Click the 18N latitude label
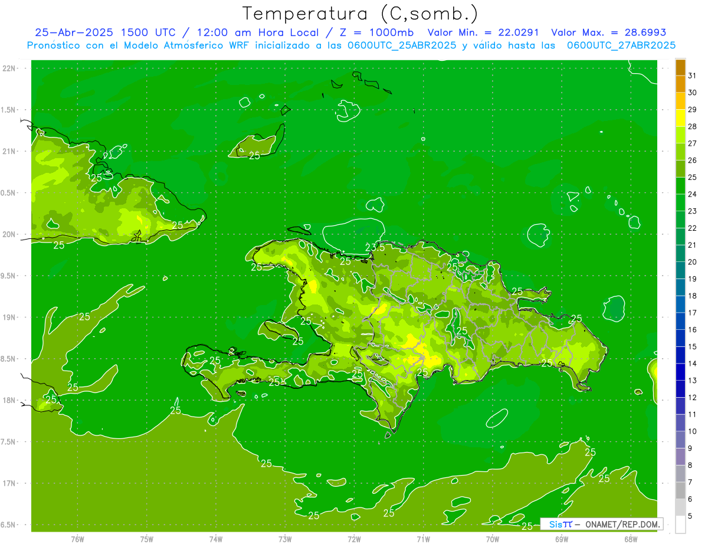The image size is (708, 547). 9,400
